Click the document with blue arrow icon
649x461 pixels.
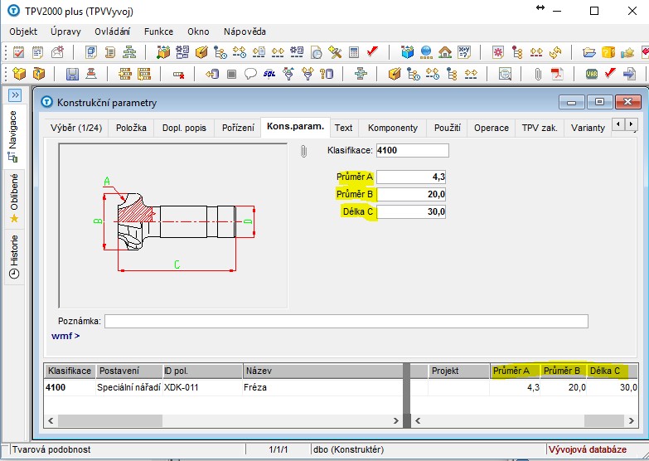(629, 74)
